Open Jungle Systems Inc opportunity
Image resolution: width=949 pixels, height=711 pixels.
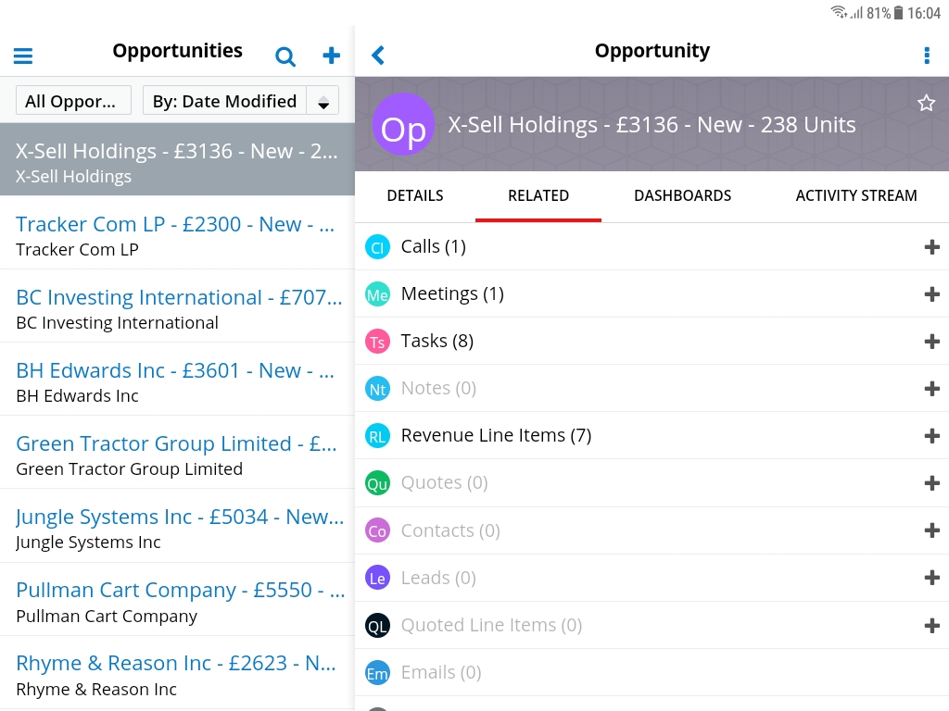(x=176, y=528)
